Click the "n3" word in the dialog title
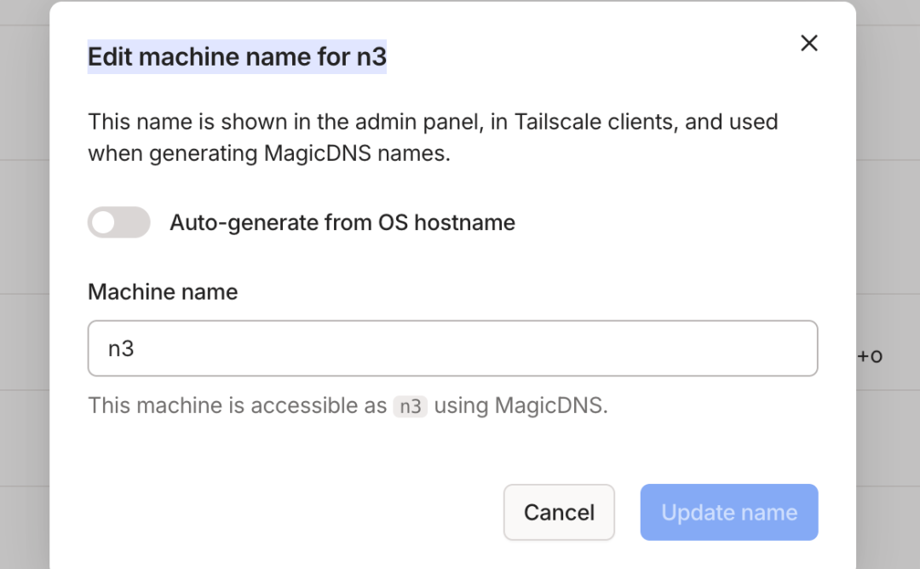The height and width of the screenshot is (569, 920). pos(370,57)
